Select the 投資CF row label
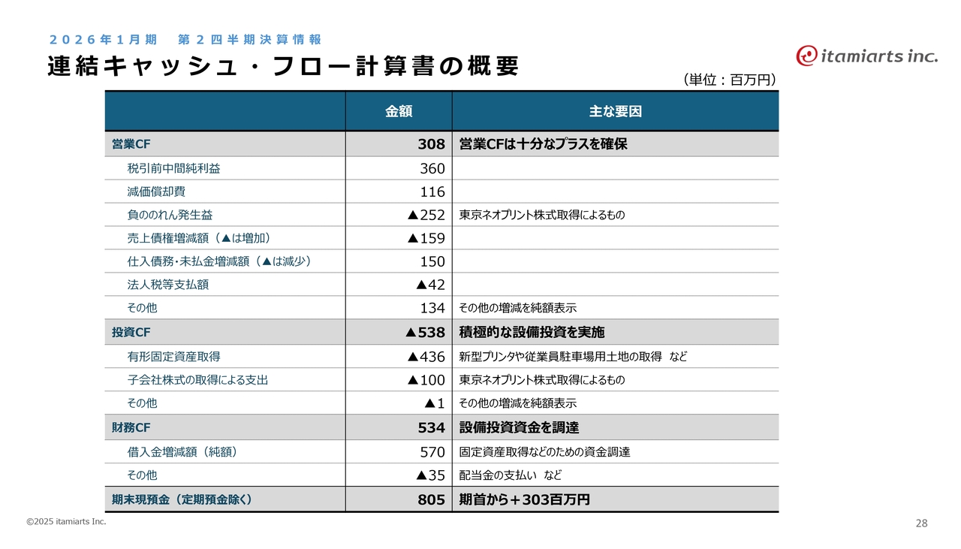This screenshot has height=549, width=961. click(x=131, y=332)
